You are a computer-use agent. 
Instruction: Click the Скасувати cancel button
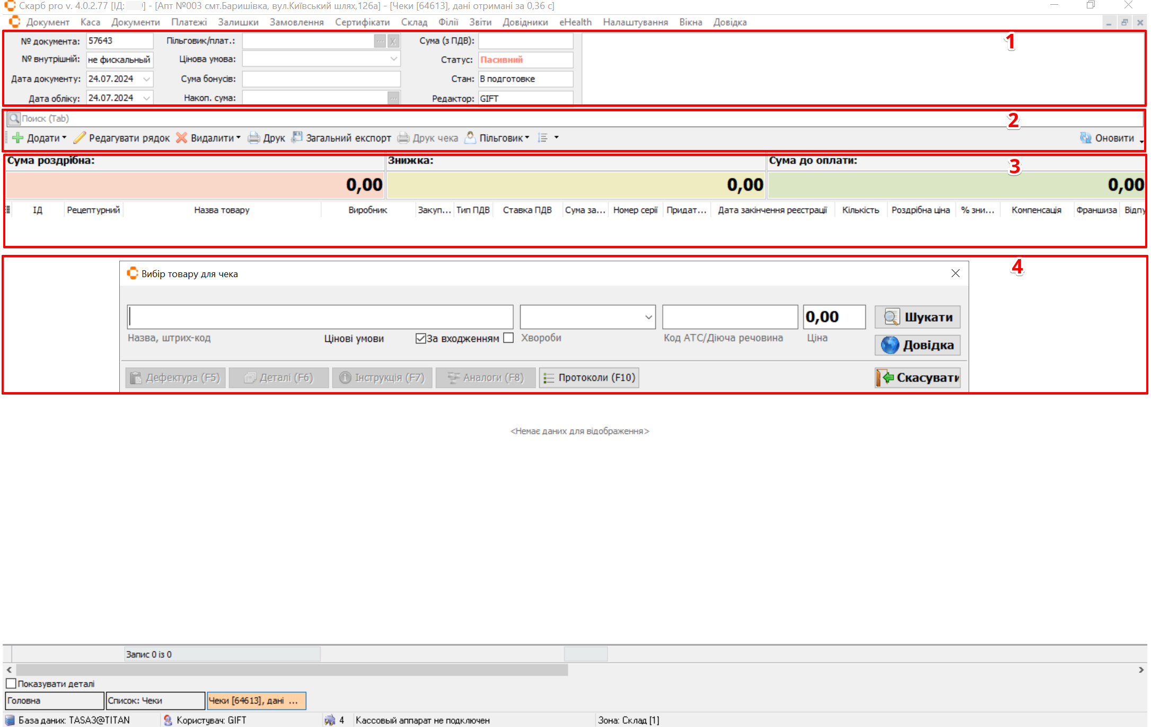(x=917, y=377)
